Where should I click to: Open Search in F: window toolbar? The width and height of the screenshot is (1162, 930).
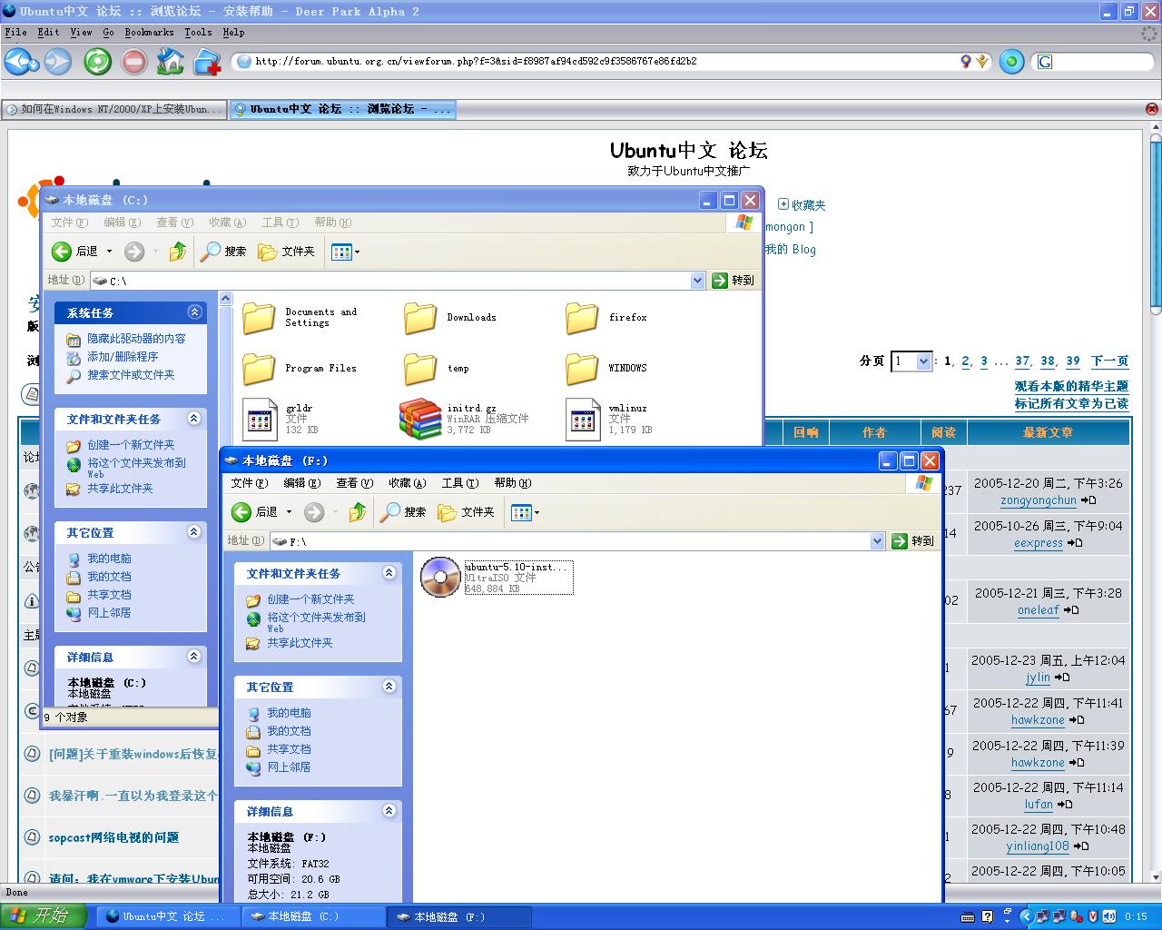[x=403, y=512]
